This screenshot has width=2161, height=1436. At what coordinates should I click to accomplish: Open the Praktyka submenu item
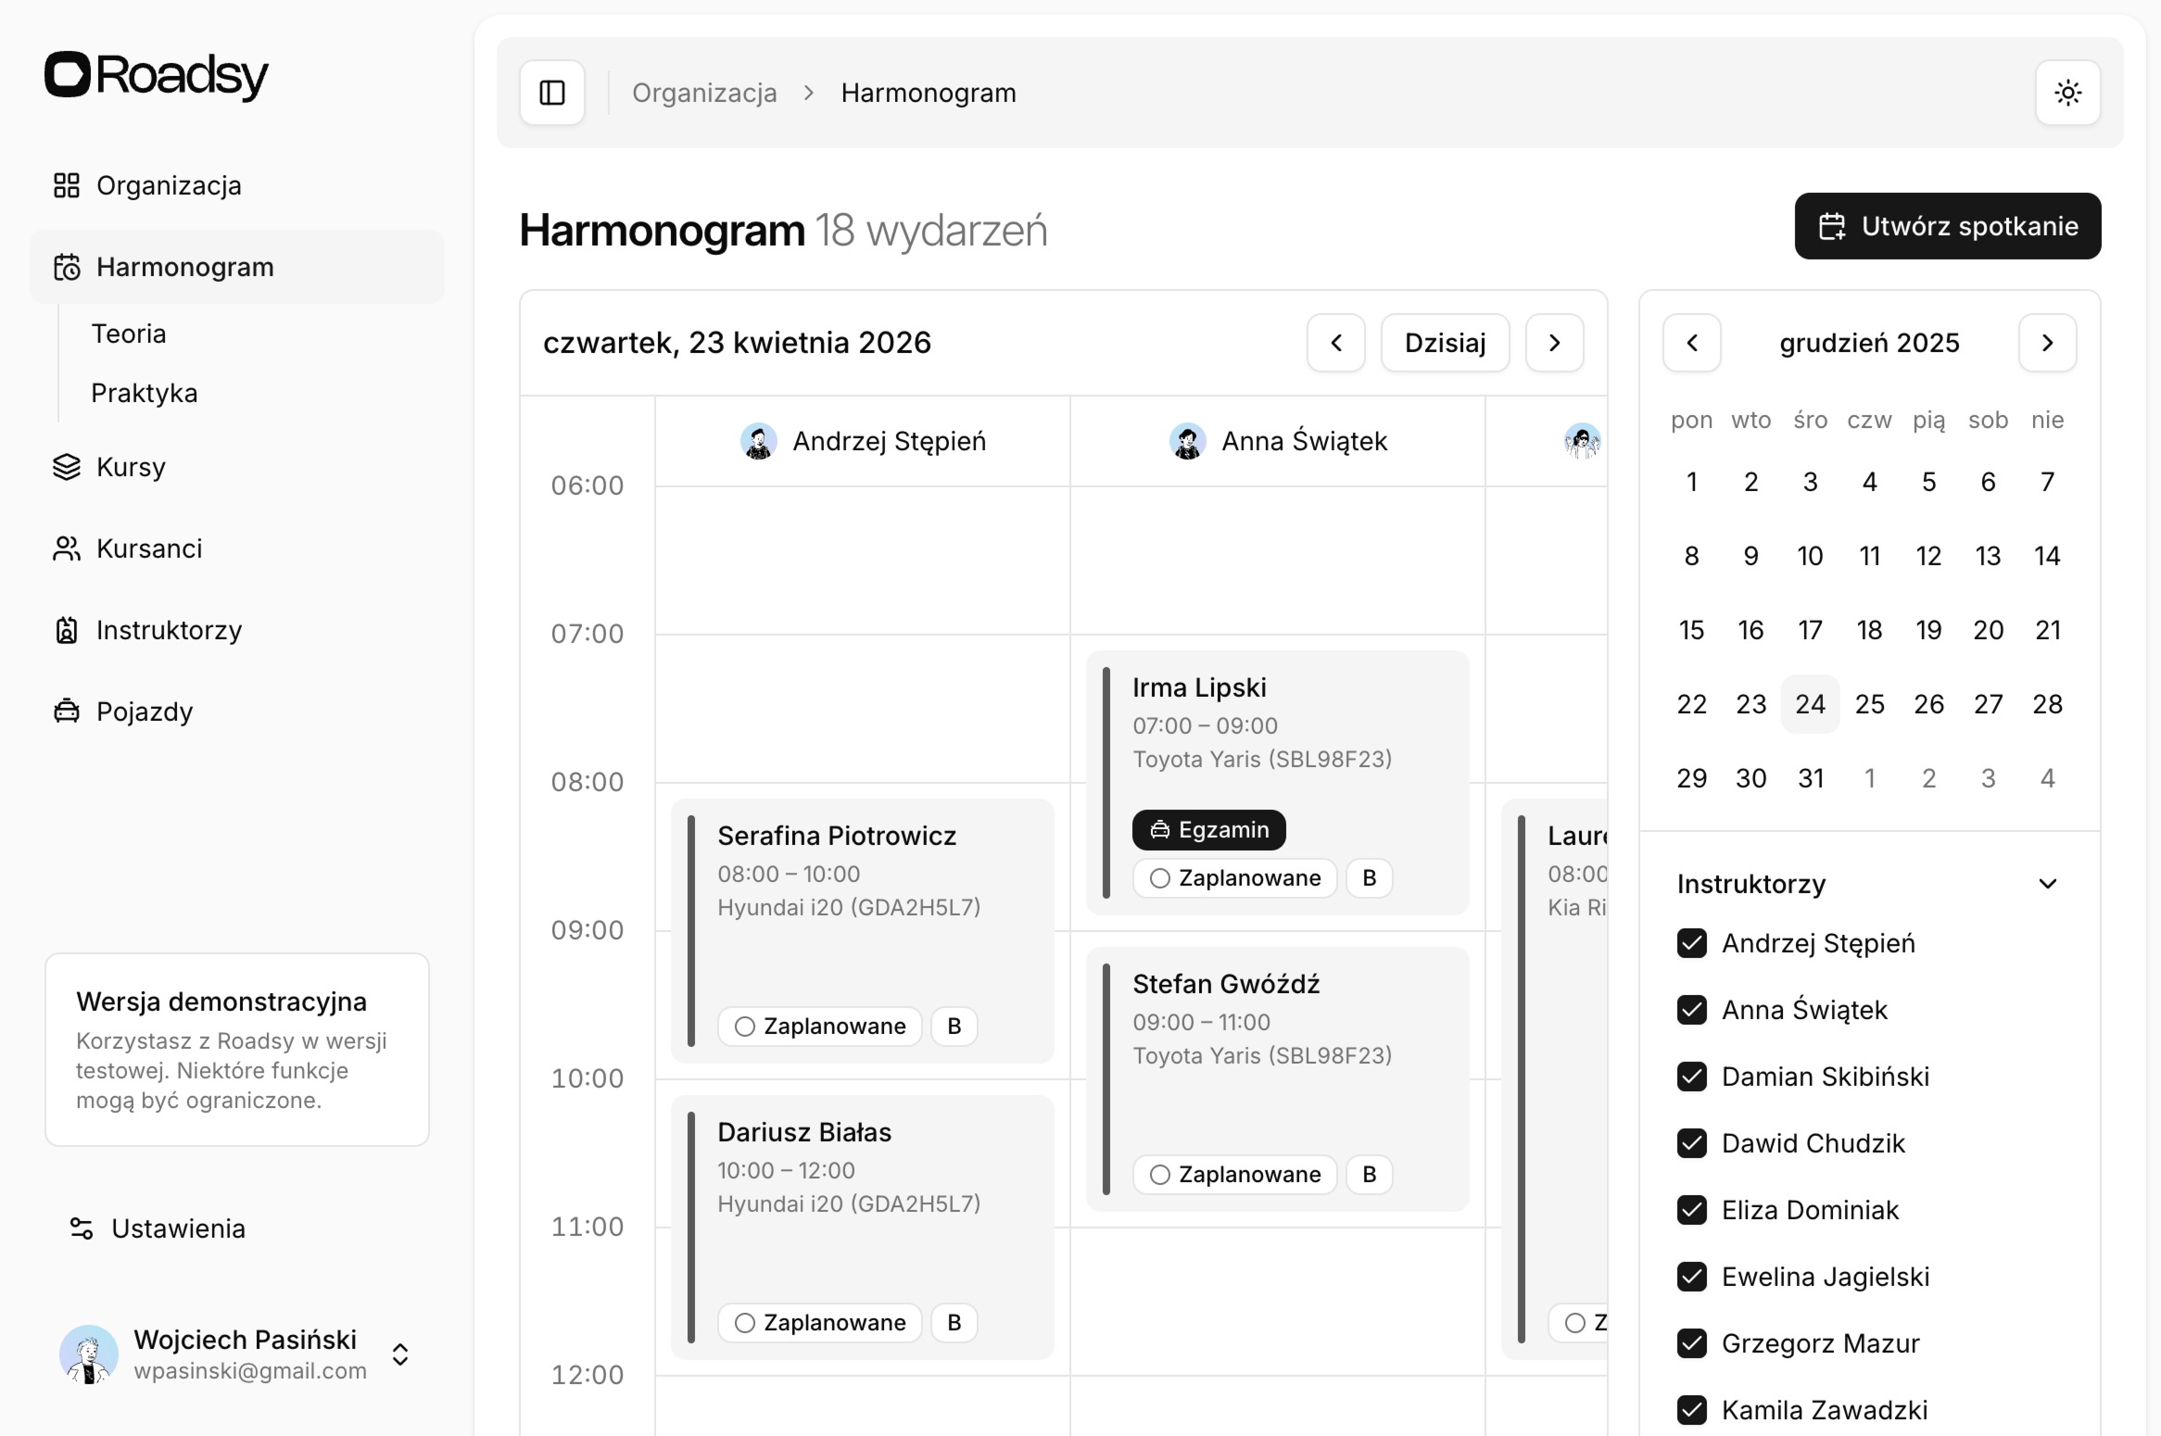pos(144,393)
